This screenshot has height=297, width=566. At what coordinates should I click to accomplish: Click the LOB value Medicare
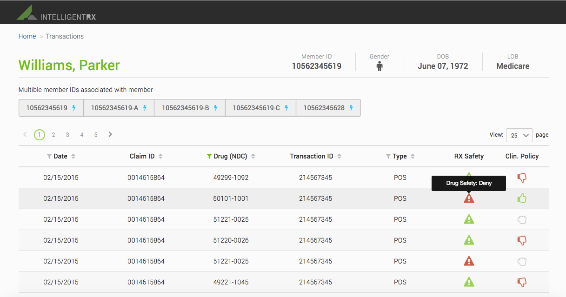tap(513, 66)
